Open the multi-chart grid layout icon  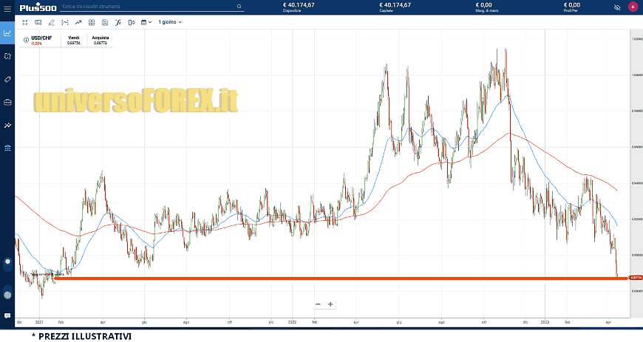92,22
